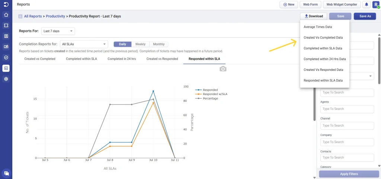Screen dimensions: 381x179
Task: Click the camera snapshot icon above chart
Action: [x=223, y=69]
